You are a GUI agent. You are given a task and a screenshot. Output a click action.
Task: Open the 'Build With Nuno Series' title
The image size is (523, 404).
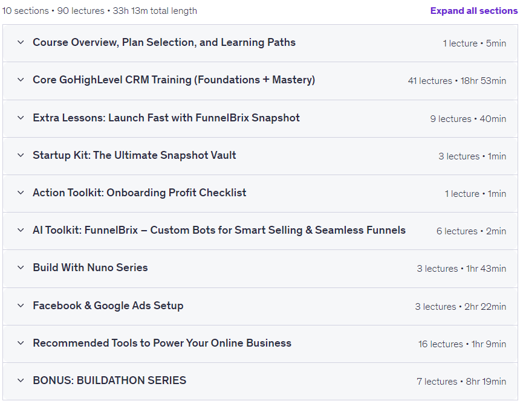[x=90, y=268]
